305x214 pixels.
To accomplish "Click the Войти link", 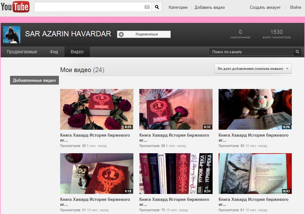I will (295, 7).
